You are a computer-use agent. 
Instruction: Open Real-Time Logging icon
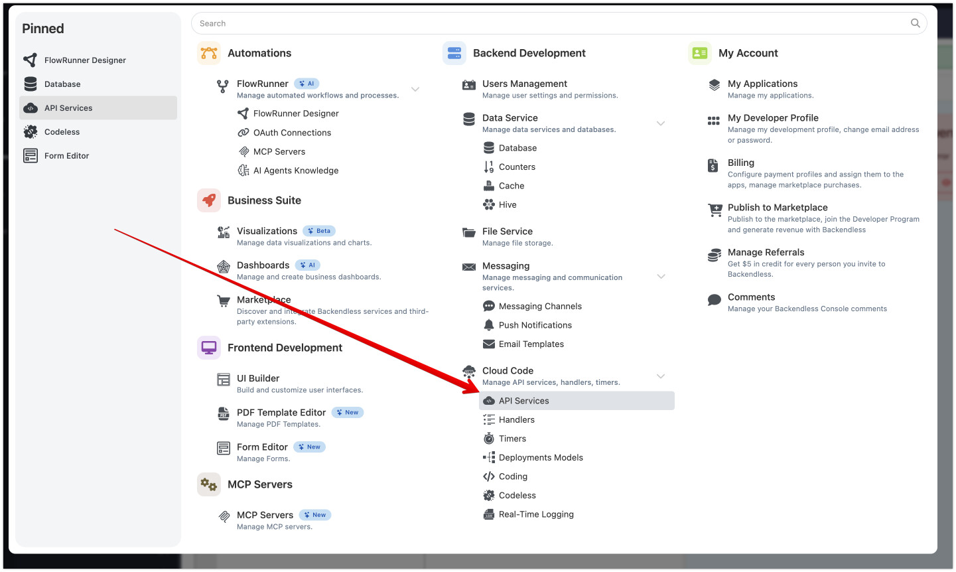click(x=489, y=514)
